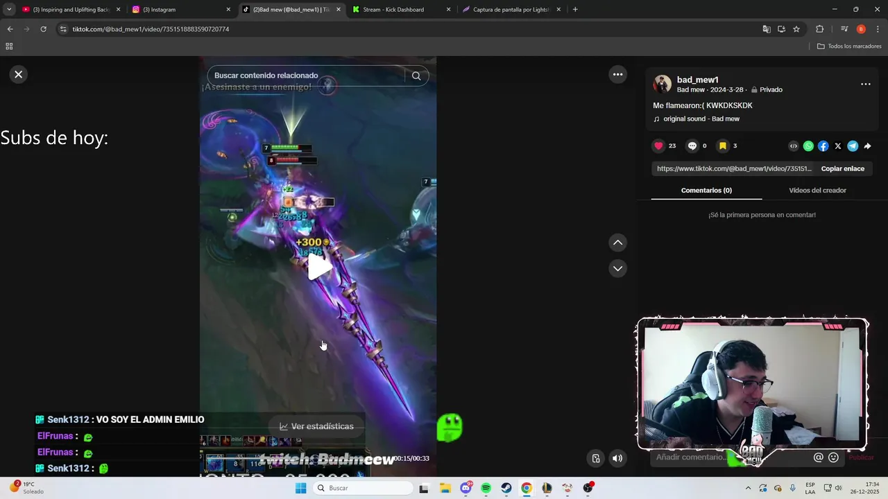The width and height of the screenshot is (888, 499).
Task: Toggle video sound with speaker icon
Action: [617, 458]
